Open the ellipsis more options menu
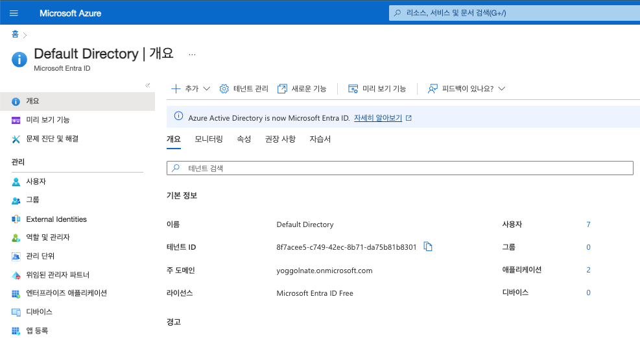 192,54
